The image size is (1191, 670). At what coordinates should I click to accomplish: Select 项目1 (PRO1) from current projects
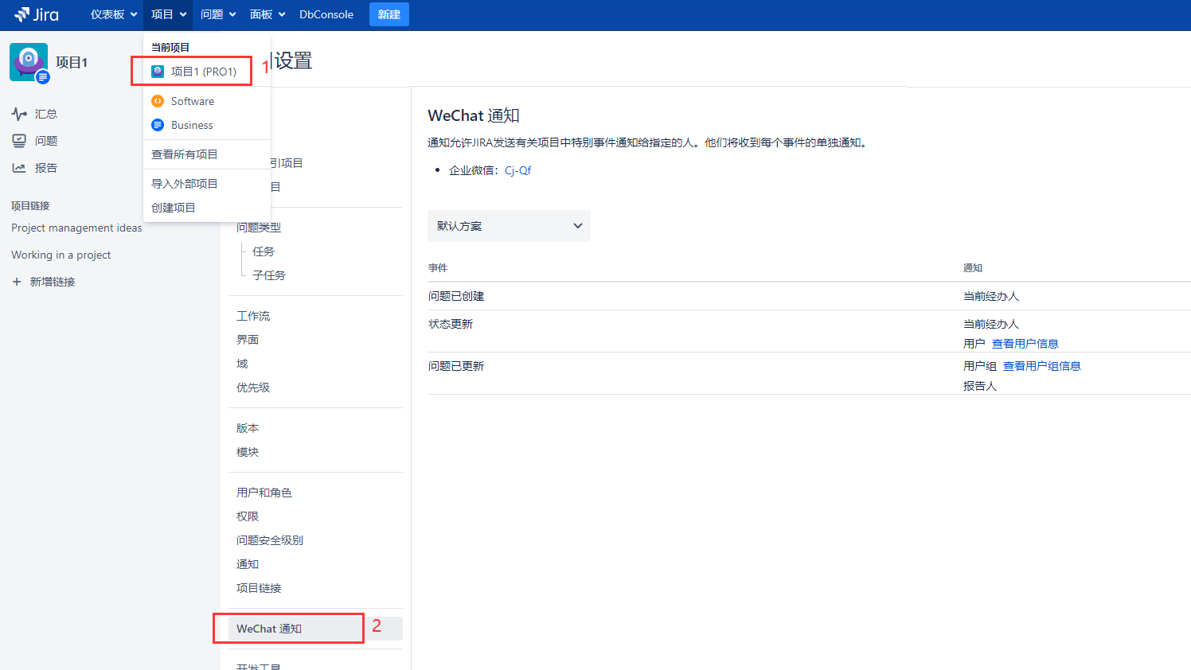(203, 72)
